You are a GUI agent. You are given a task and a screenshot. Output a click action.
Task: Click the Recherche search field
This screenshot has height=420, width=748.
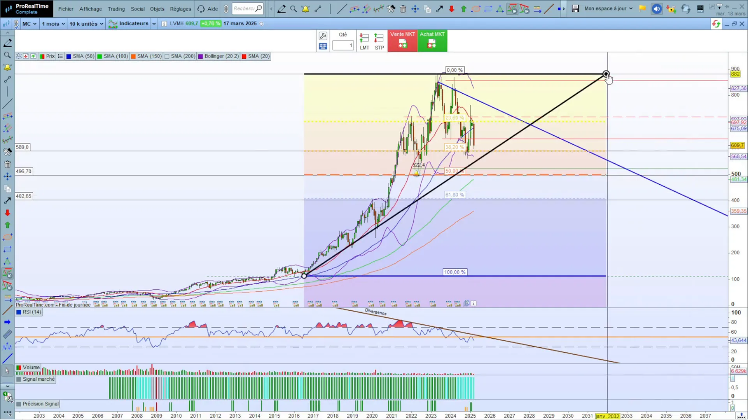(248, 8)
